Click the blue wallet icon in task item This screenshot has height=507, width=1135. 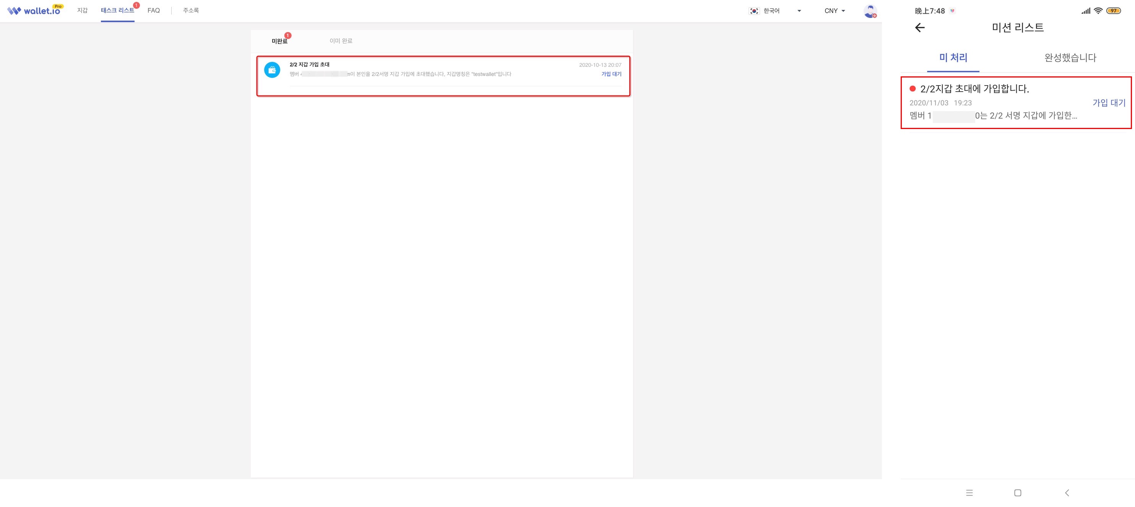(x=272, y=70)
